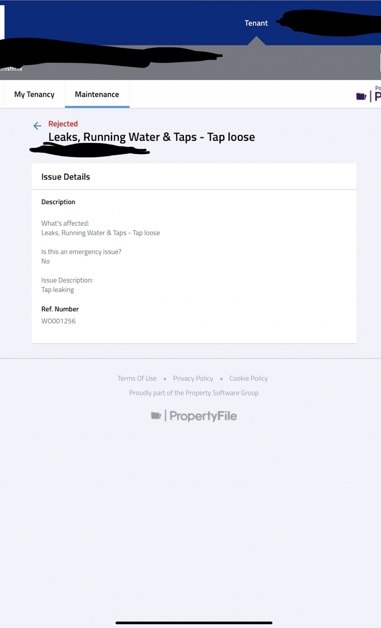Click Proudly part of Property Software Group text

coord(193,393)
